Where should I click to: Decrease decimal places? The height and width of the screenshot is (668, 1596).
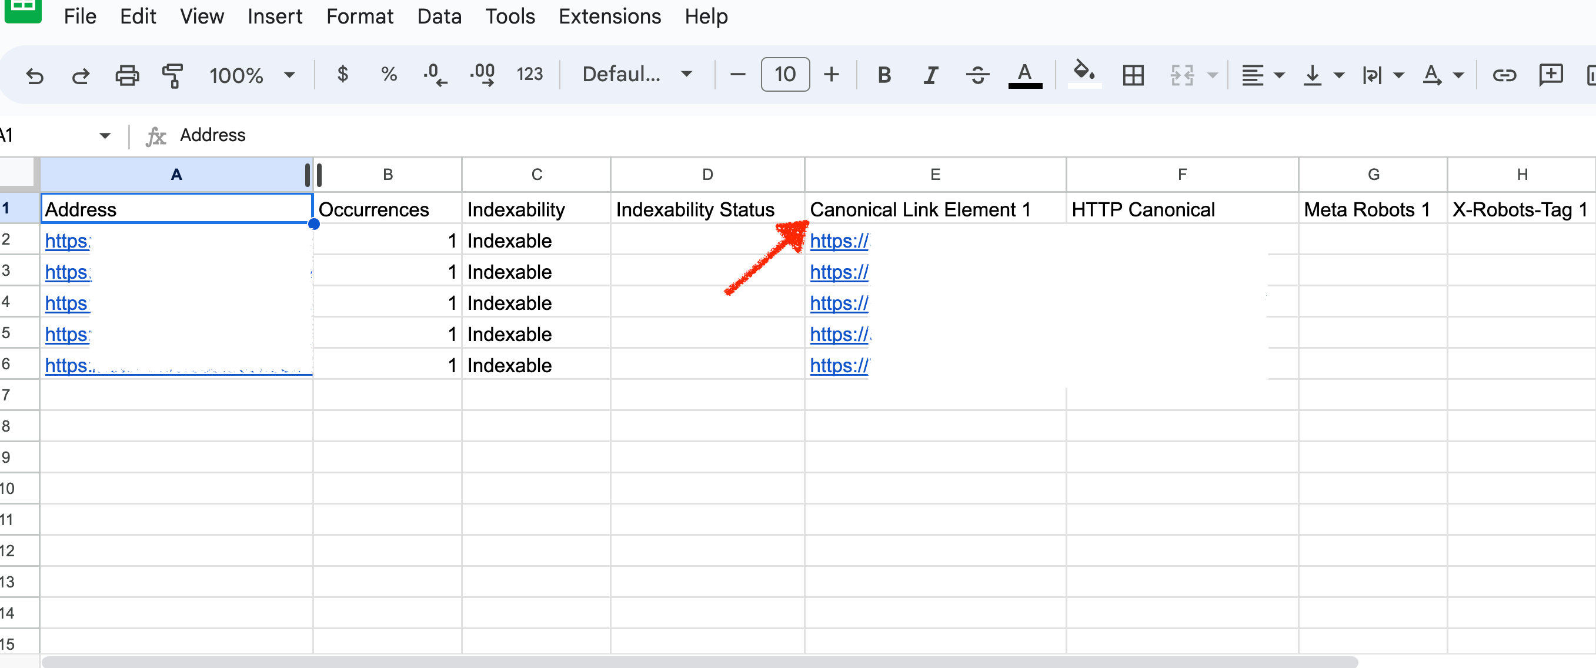click(x=435, y=75)
